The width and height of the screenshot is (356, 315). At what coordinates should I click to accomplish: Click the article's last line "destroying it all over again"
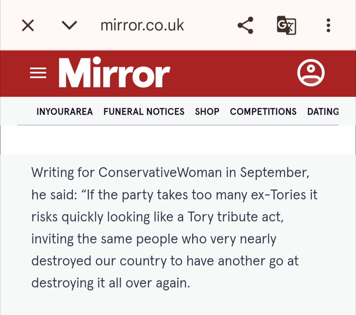pos(111,283)
